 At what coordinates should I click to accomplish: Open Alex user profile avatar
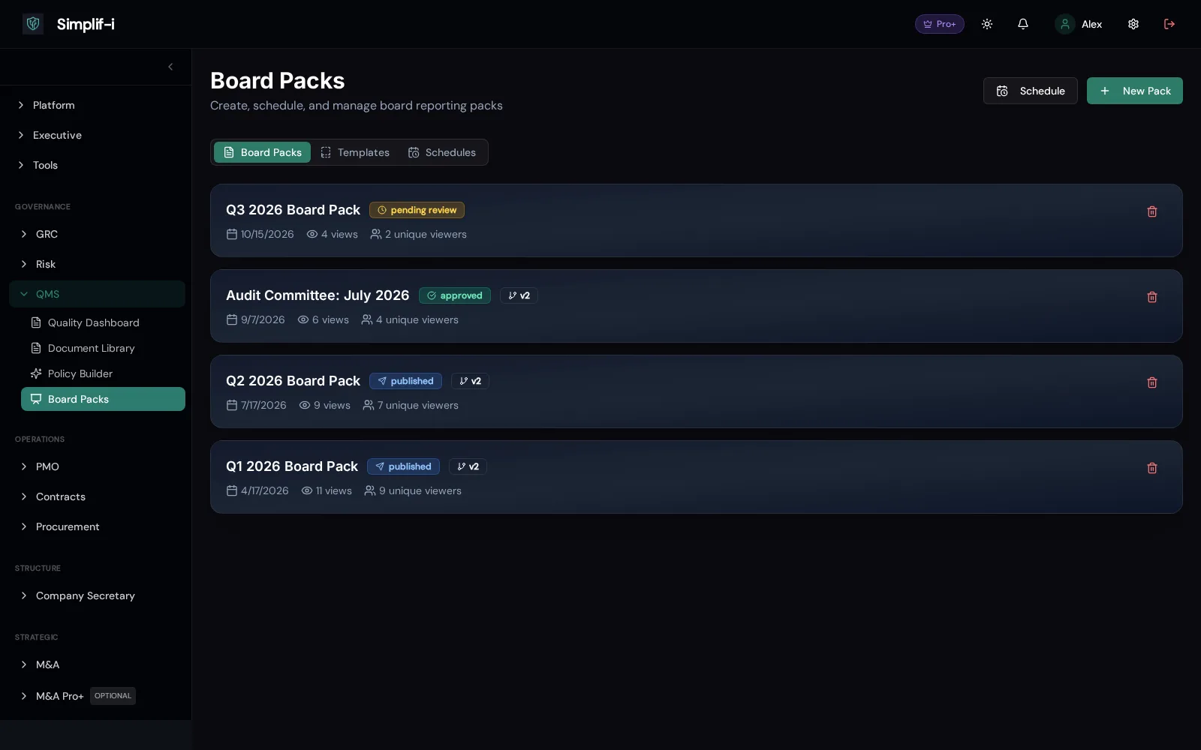[1065, 24]
